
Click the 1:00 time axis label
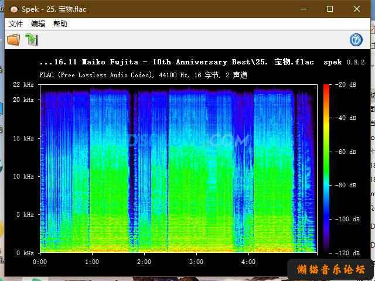[x=92, y=262]
